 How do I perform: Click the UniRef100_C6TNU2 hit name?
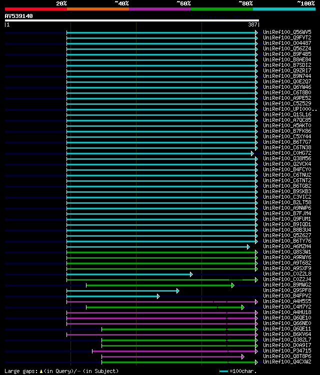tap(287, 175)
